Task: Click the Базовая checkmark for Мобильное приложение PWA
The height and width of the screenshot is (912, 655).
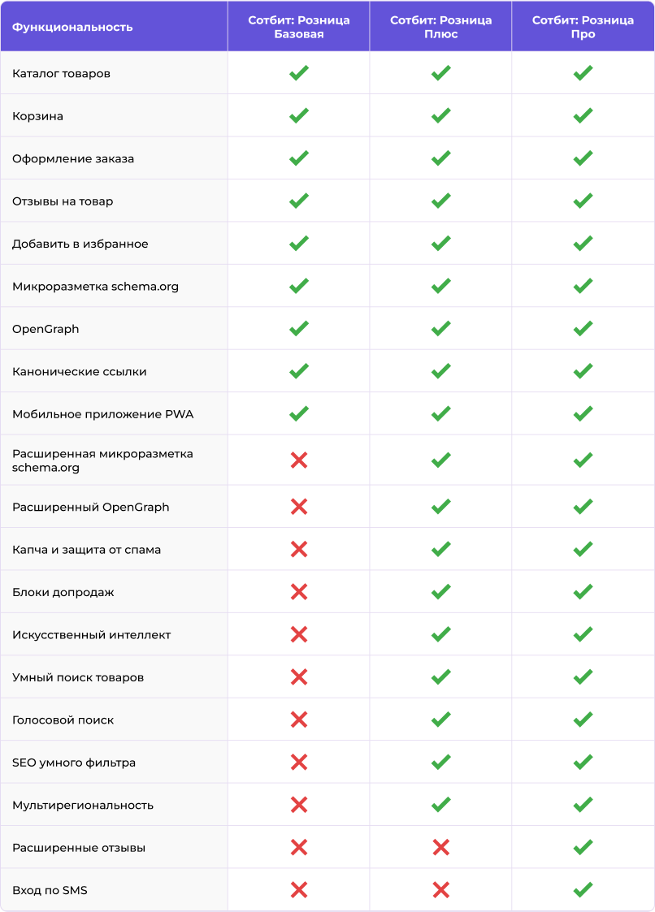Action: (x=299, y=413)
